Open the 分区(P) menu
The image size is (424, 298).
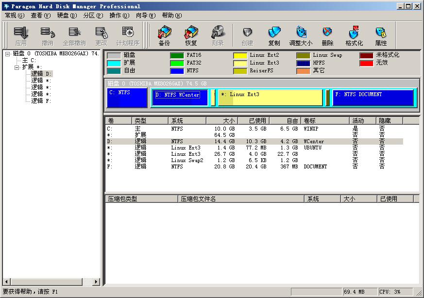(93, 16)
